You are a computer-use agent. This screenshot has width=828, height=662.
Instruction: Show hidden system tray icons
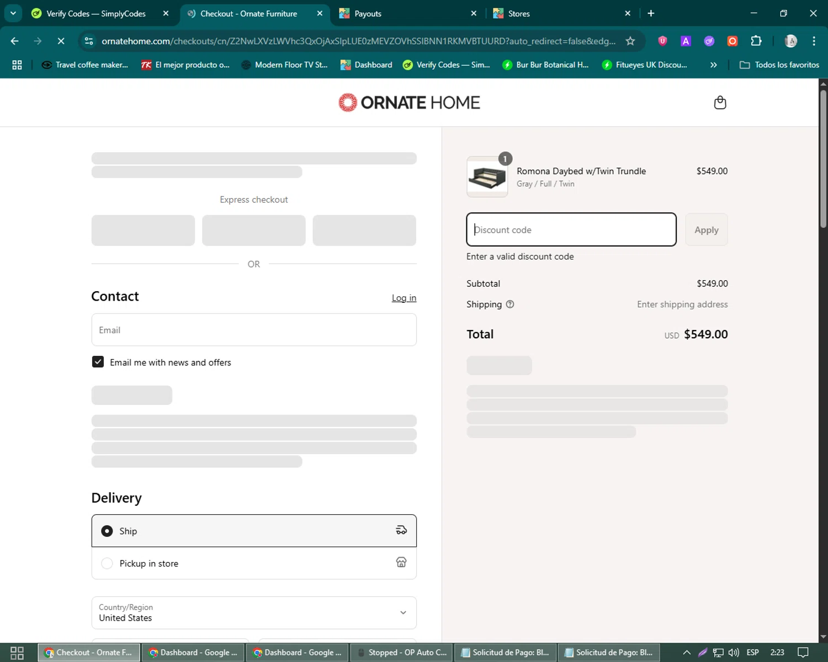click(x=687, y=653)
